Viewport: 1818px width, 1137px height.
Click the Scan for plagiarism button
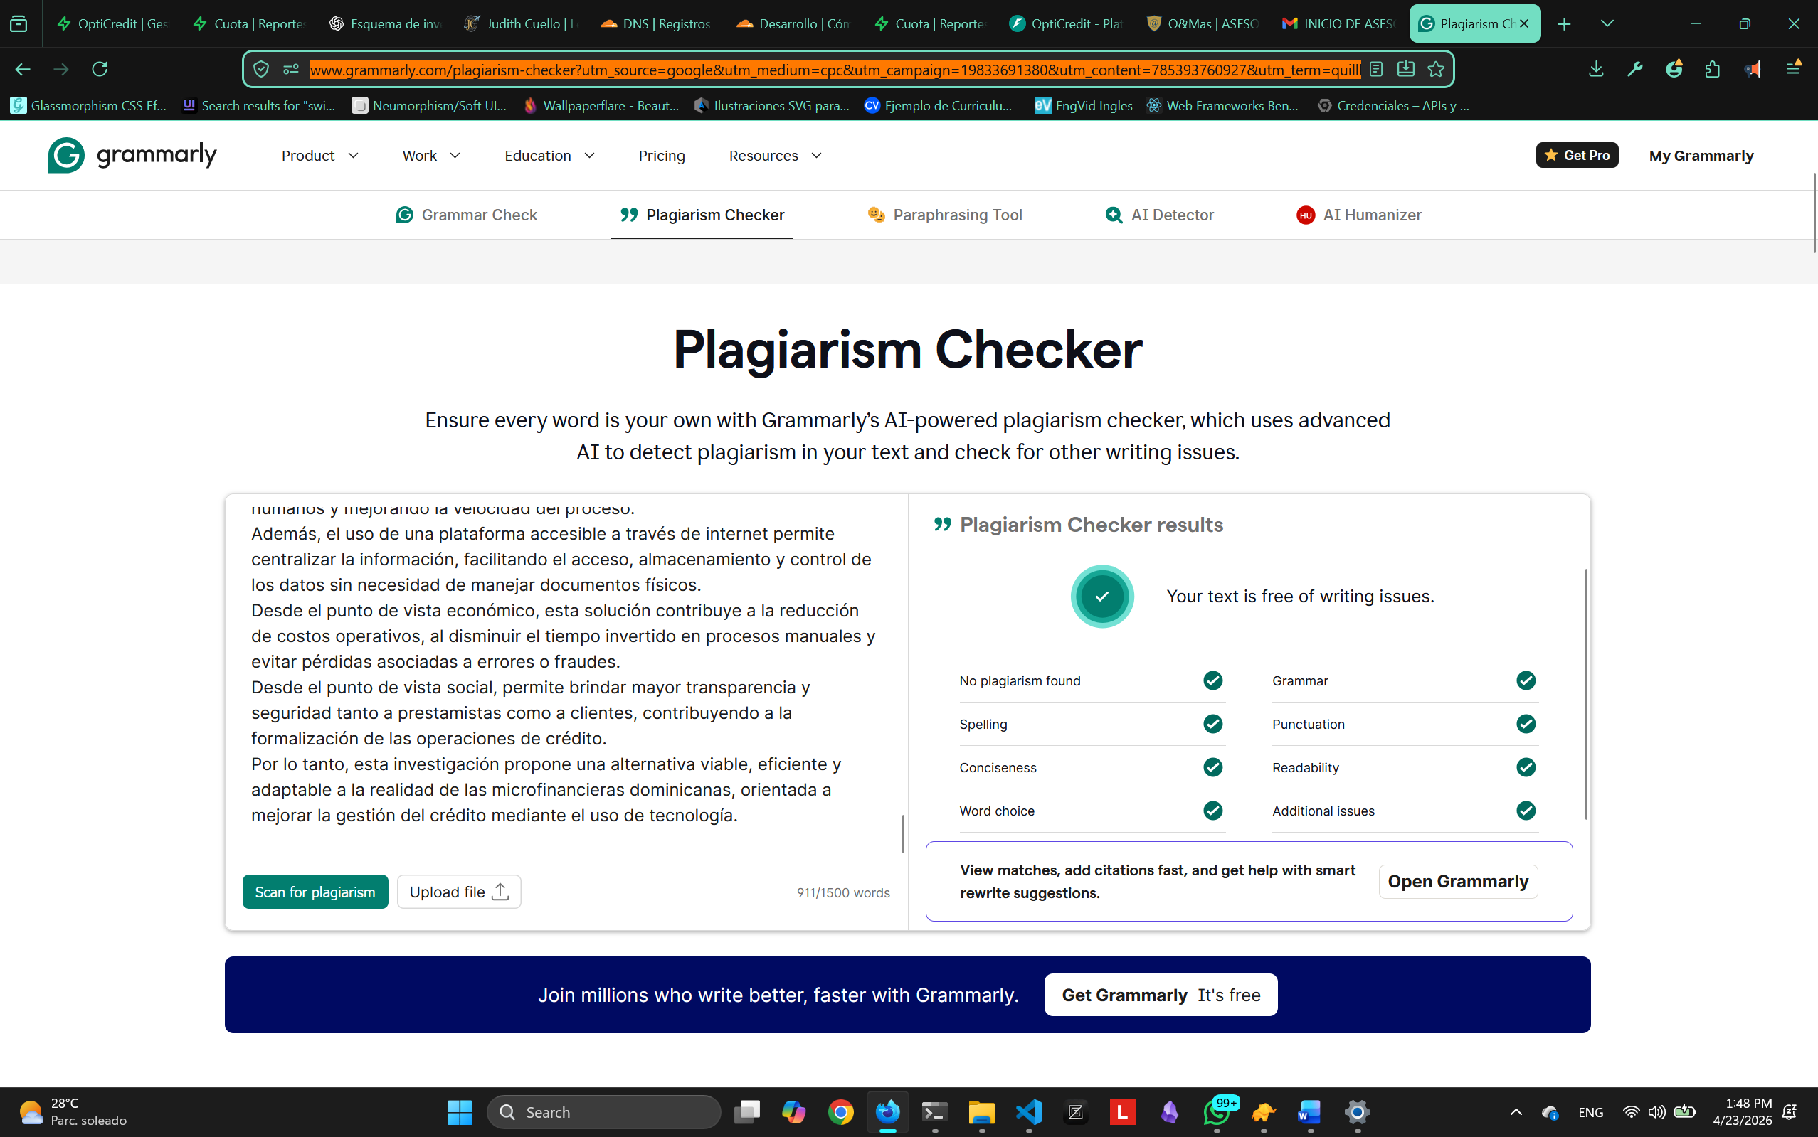click(315, 892)
